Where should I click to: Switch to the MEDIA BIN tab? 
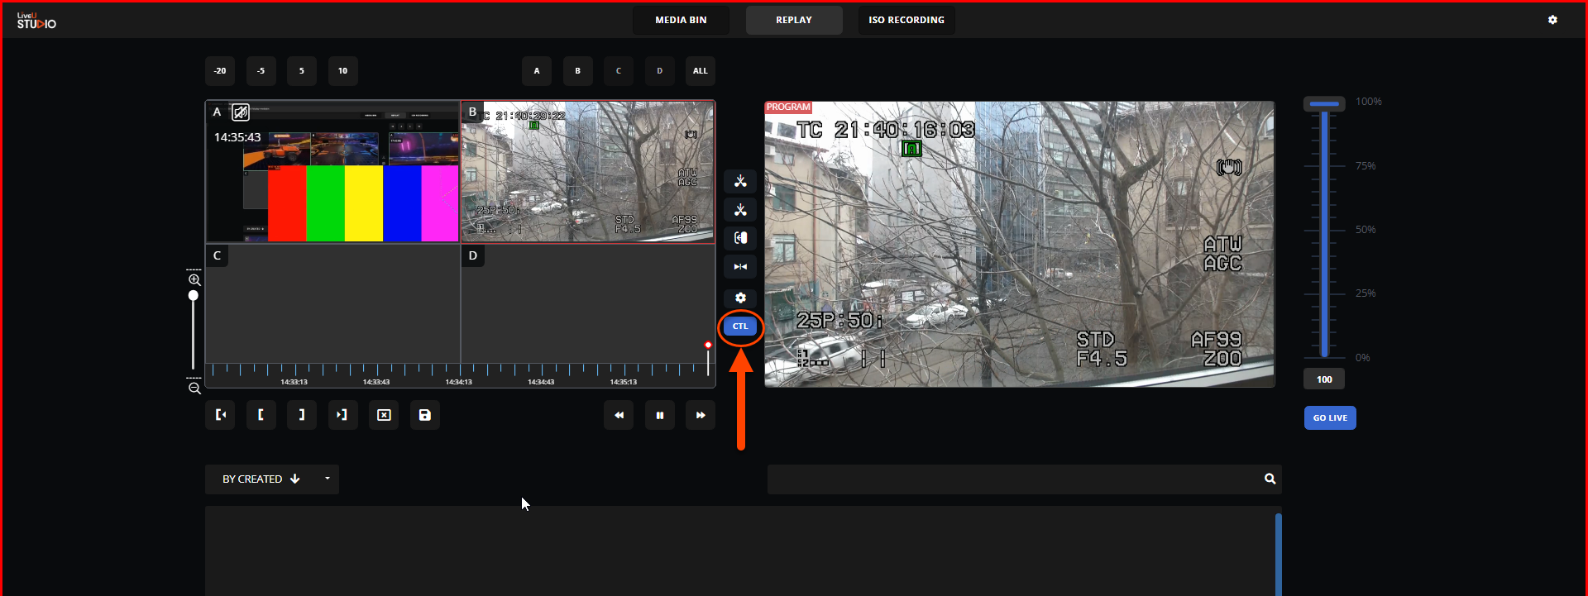click(681, 20)
